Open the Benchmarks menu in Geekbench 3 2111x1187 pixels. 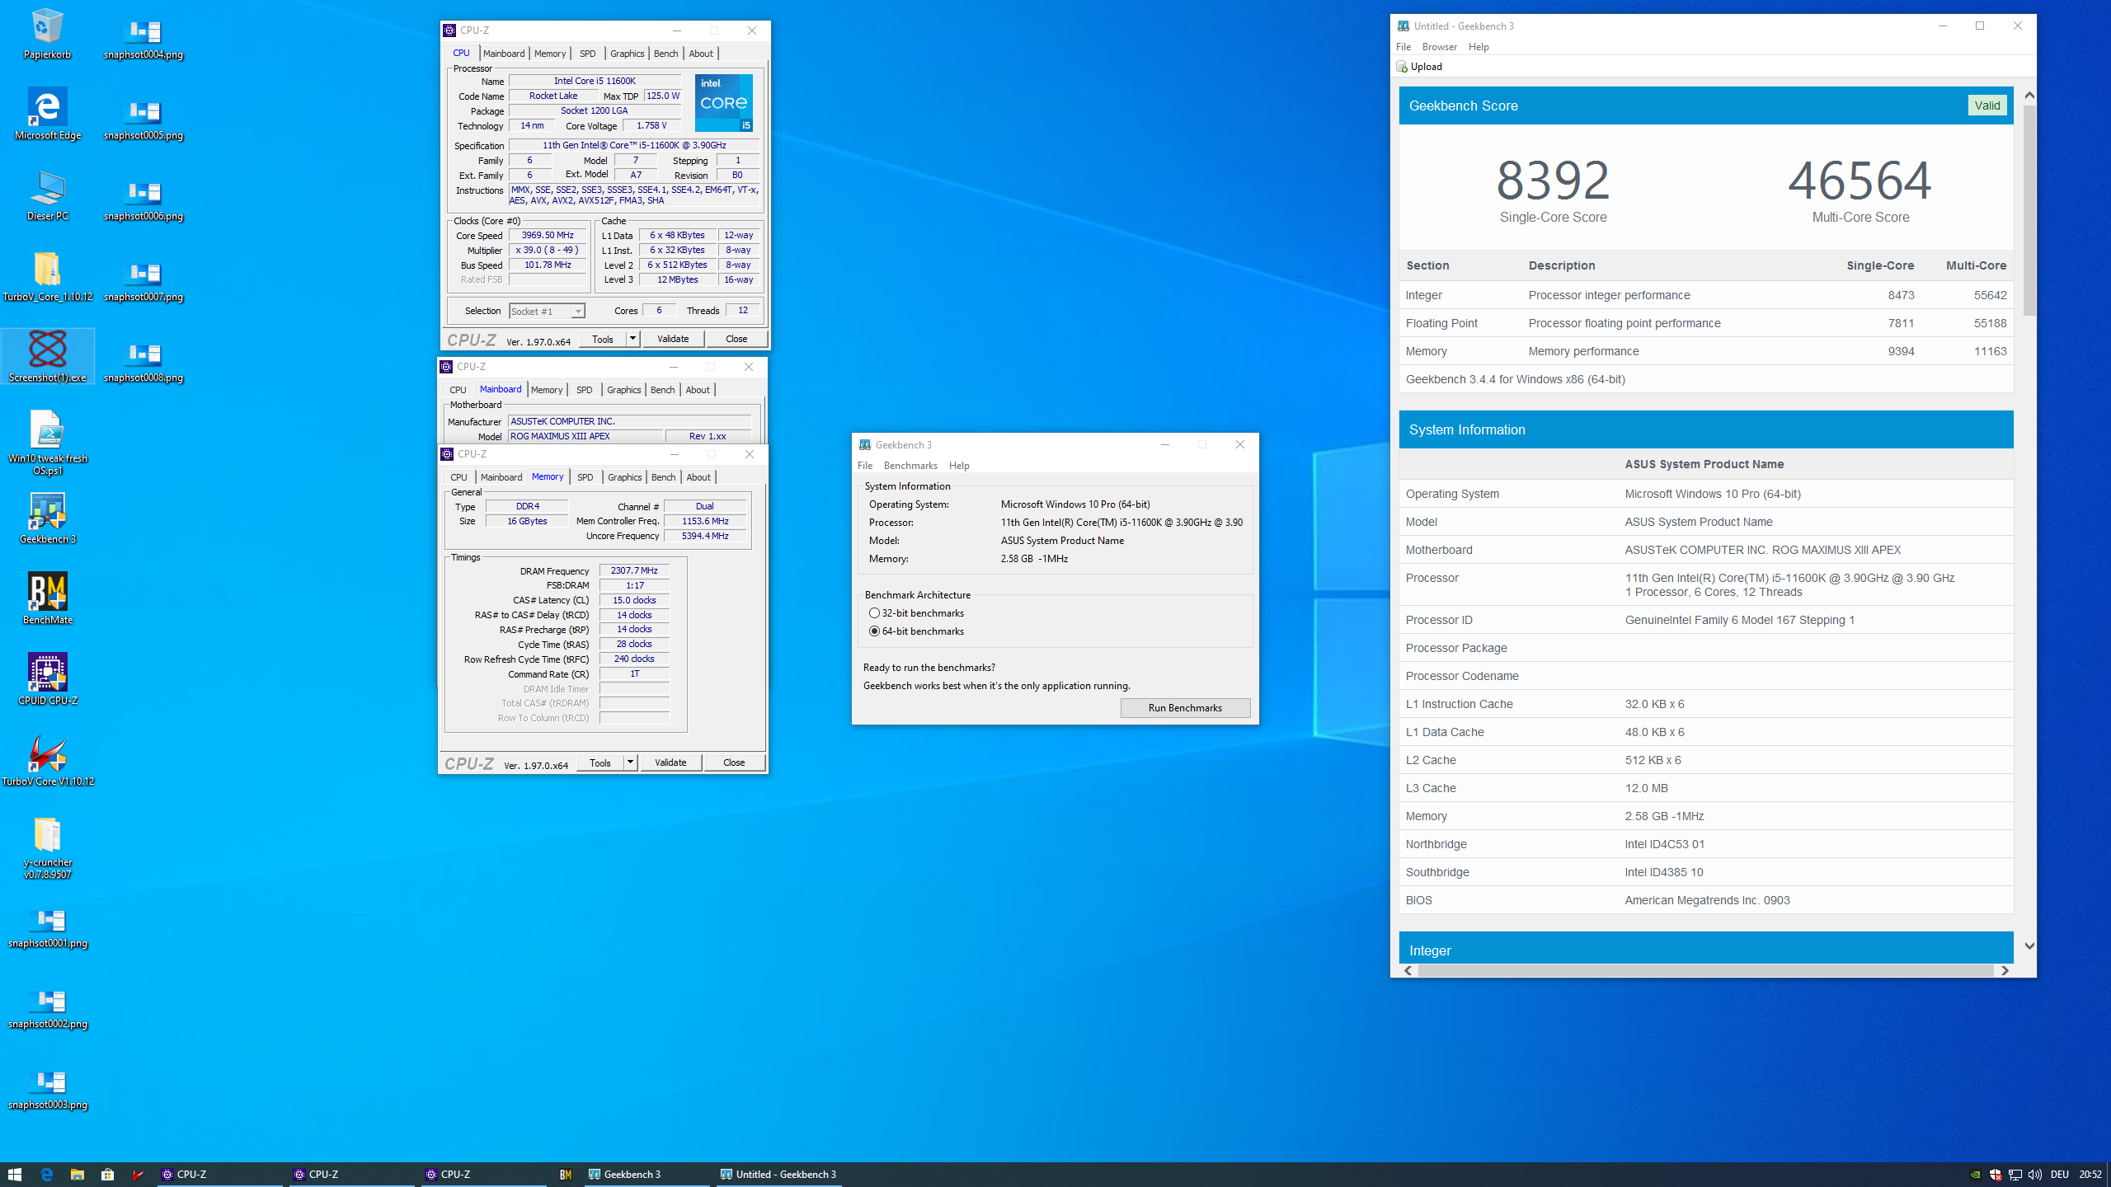[910, 466]
